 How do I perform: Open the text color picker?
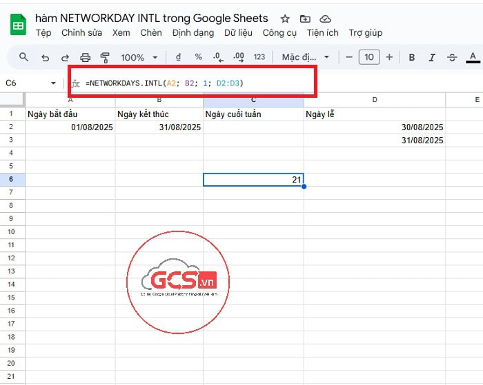click(x=473, y=58)
